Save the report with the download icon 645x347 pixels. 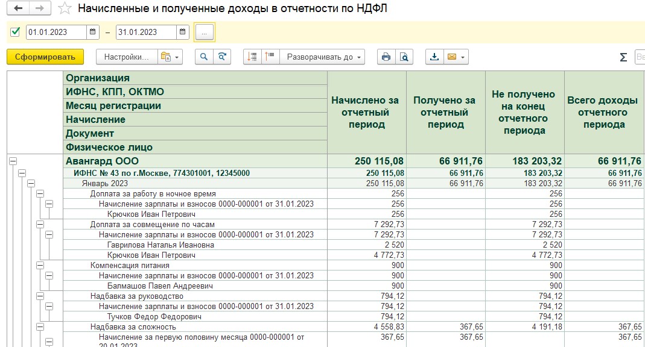[434, 57]
